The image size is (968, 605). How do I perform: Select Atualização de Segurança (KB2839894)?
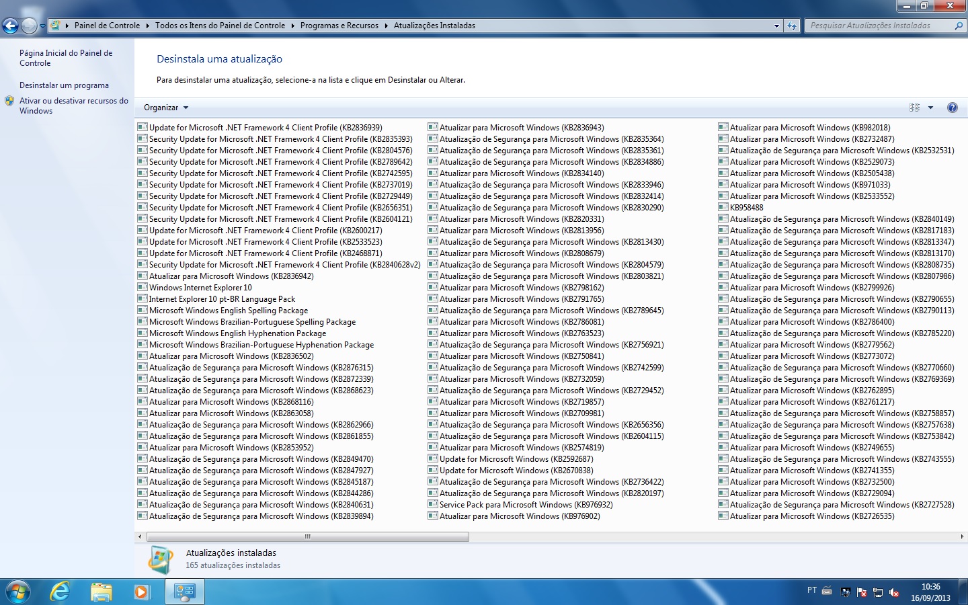pos(255,516)
